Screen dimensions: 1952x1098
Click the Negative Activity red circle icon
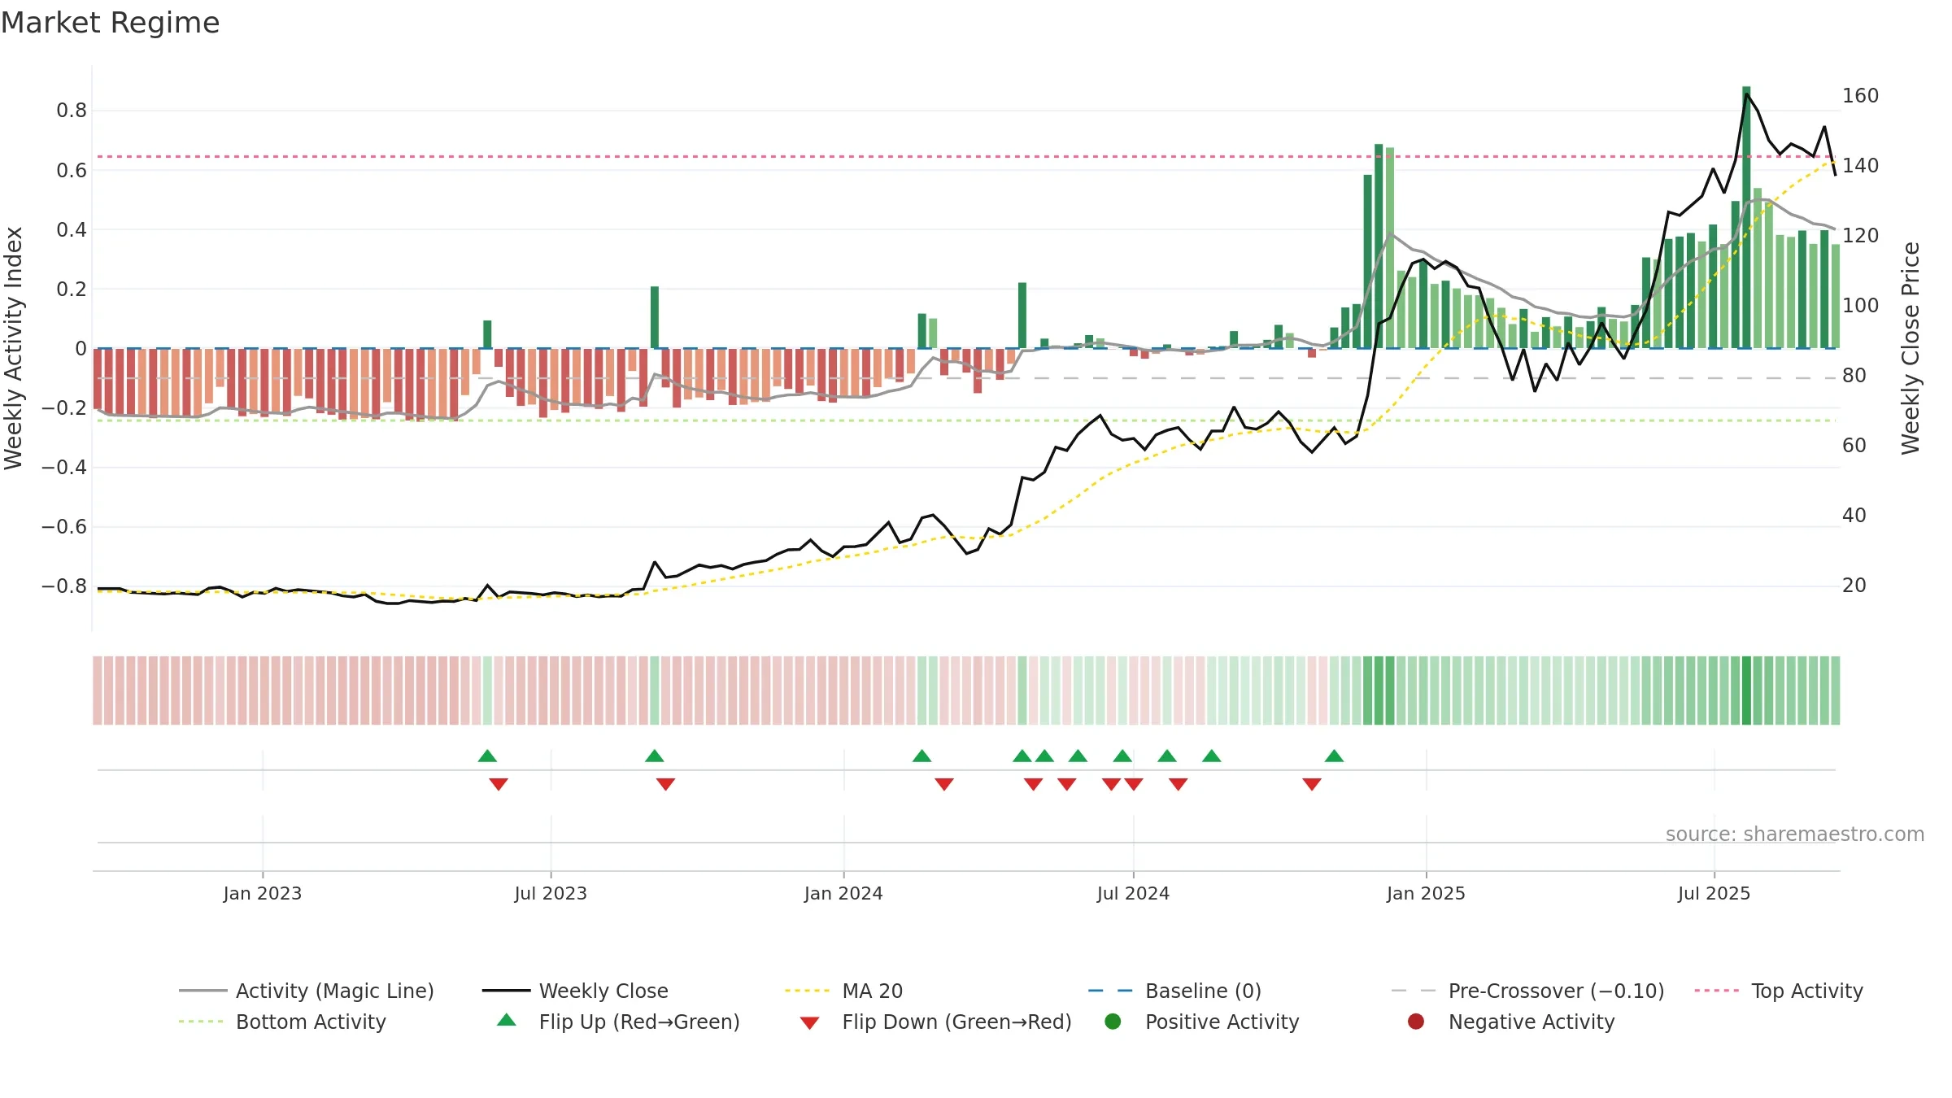coord(1416,1022)
